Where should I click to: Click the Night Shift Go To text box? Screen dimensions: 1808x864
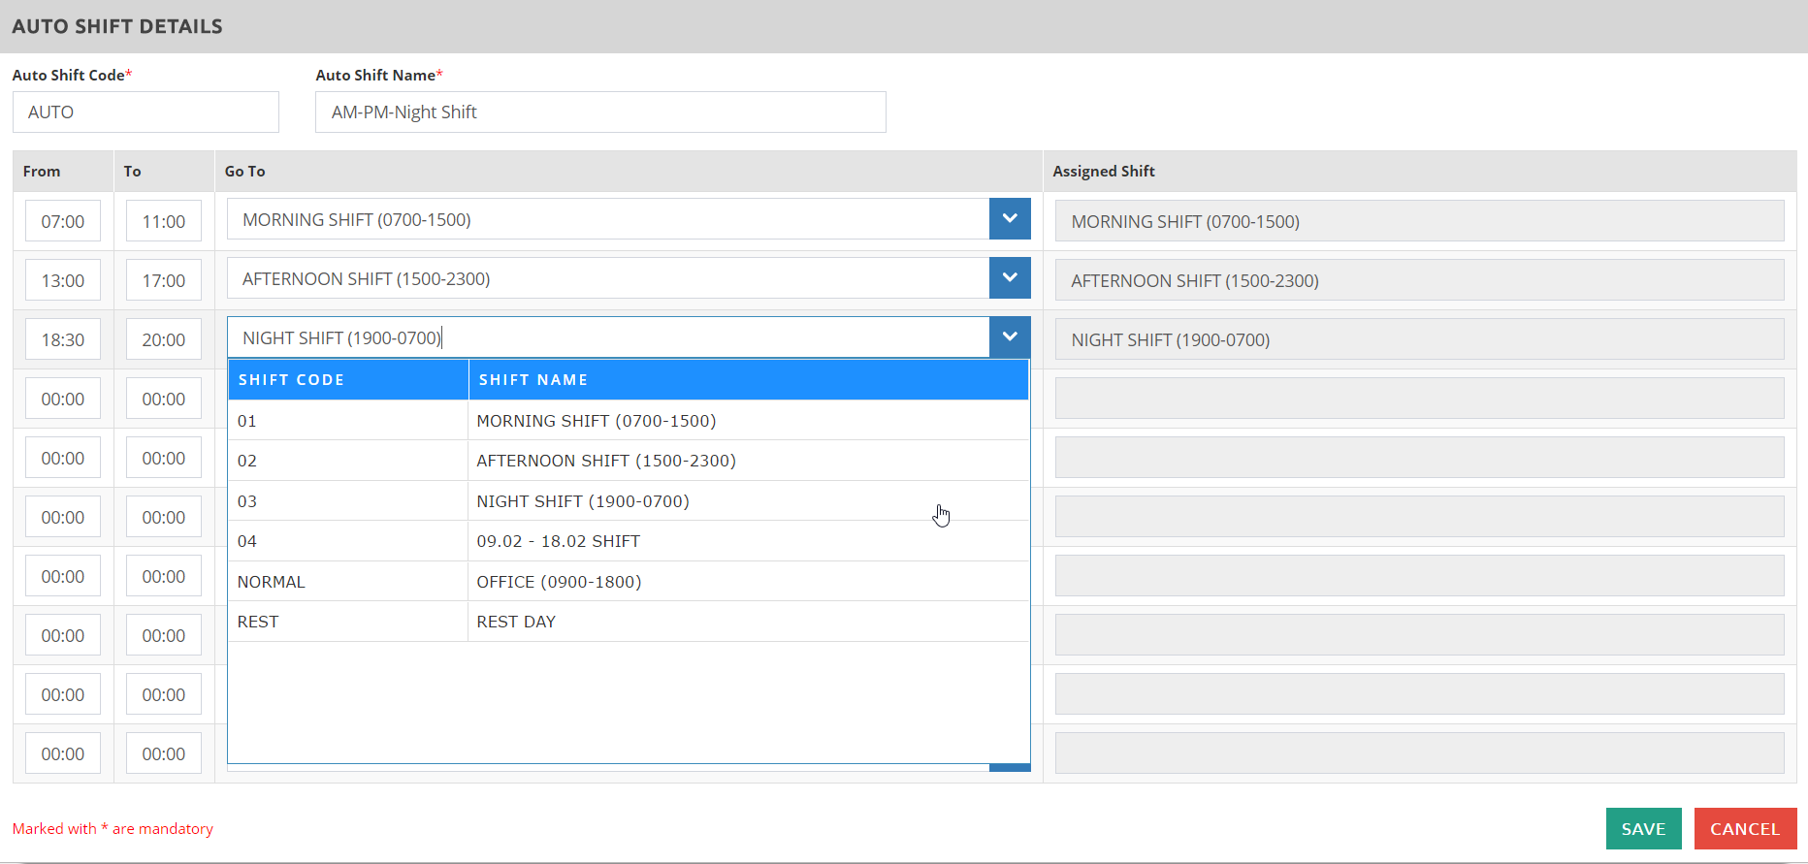tap(607, 338)
